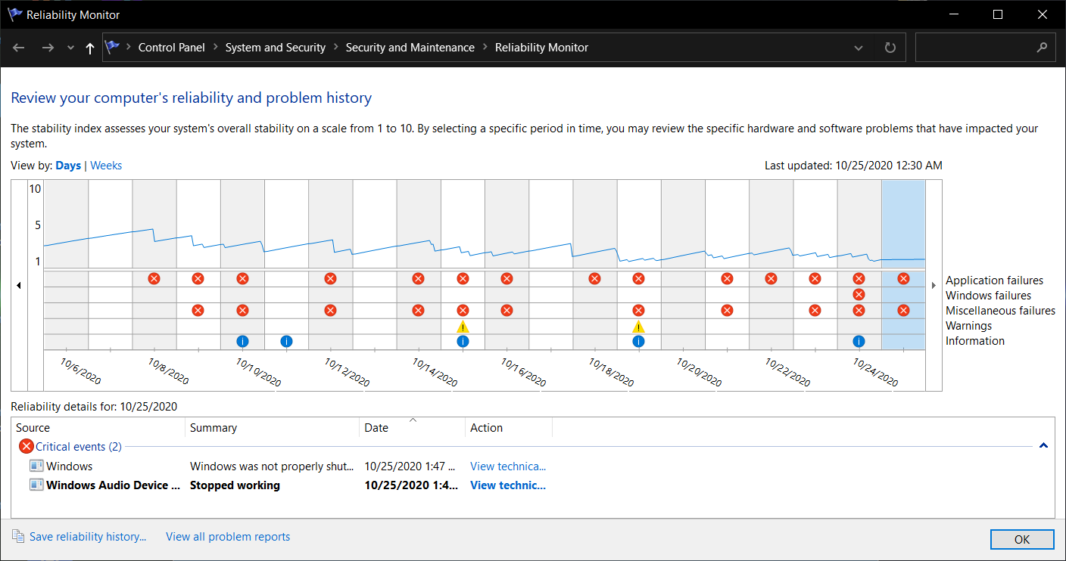Open the recent locations dropdown

(70, 48)
